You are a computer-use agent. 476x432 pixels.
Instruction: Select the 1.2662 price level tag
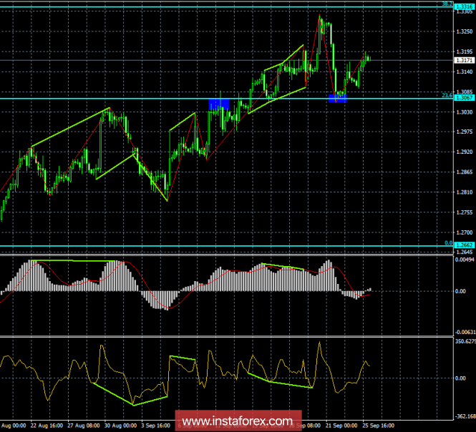pos(464,245)
